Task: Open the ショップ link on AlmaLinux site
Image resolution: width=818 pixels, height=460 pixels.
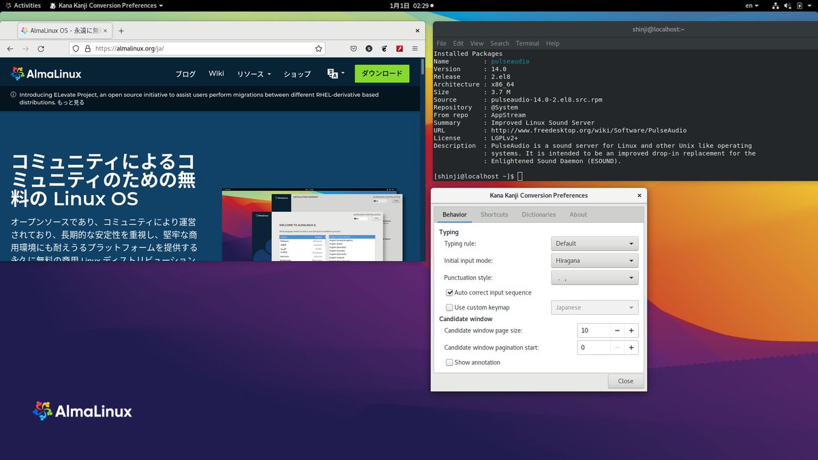Action: click(297, 74)
